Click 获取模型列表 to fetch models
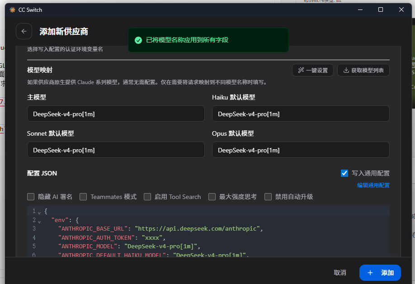This screenshot has width=415, height=284. pyautogui.click(x=363, y=70)
